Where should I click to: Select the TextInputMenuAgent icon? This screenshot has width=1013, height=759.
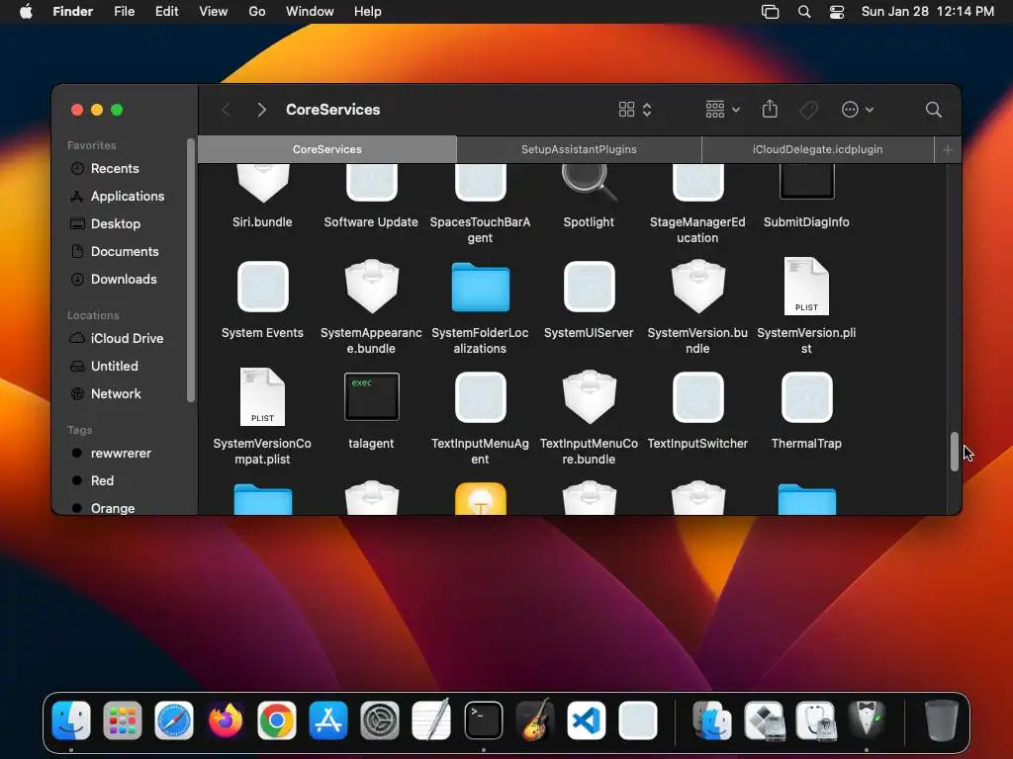point(480,397)
